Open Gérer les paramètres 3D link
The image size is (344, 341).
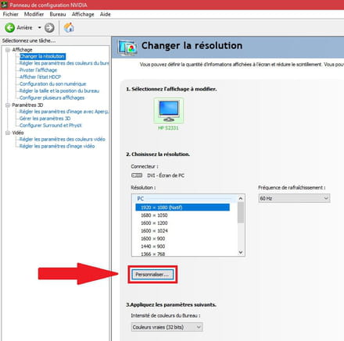point(45,119)
